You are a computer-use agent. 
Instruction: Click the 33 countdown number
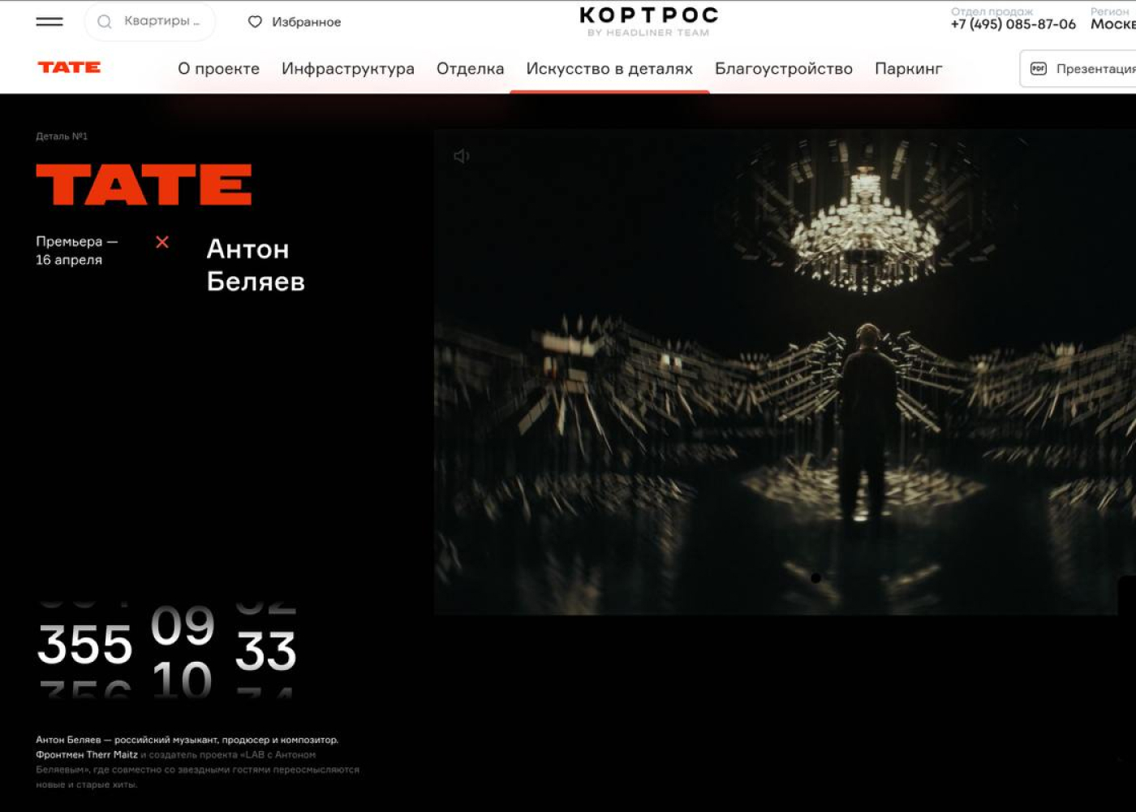266,651
